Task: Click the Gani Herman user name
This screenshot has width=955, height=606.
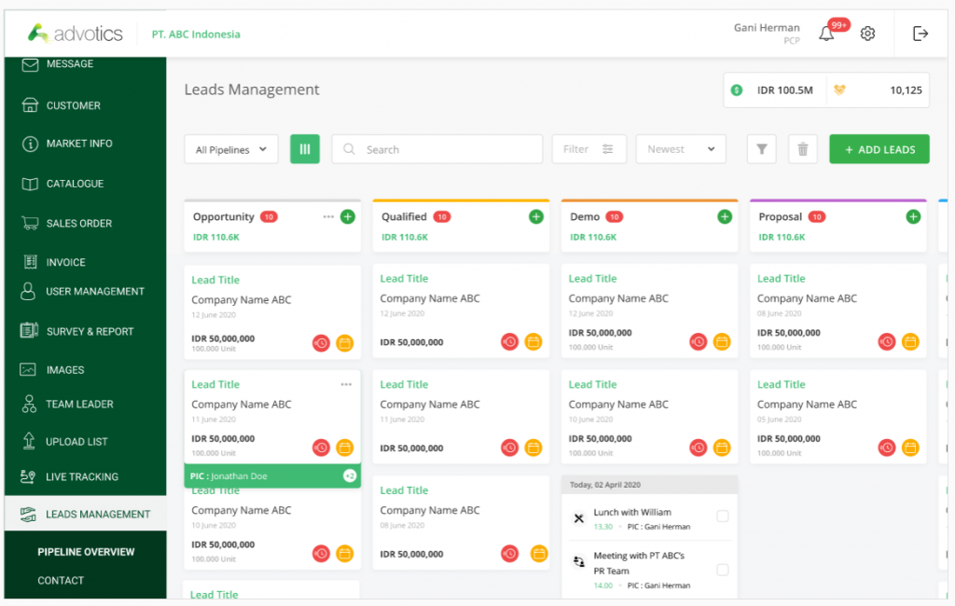Action: pyautogui.click(x=767, y=28)
